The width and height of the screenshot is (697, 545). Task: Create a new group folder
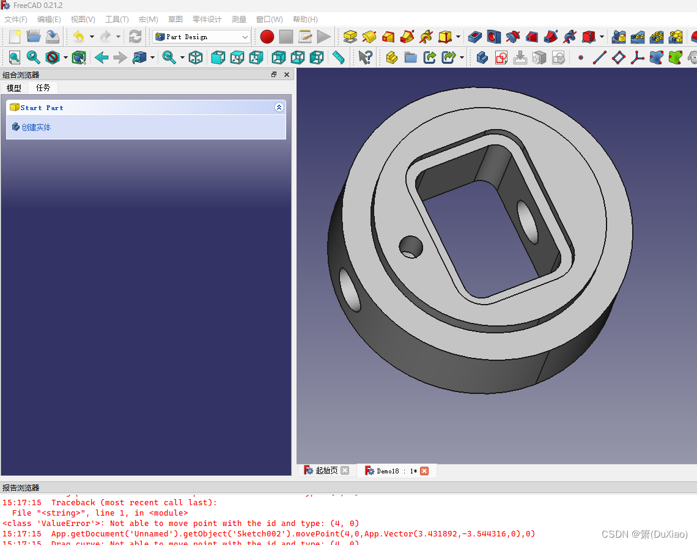point(411,57)
